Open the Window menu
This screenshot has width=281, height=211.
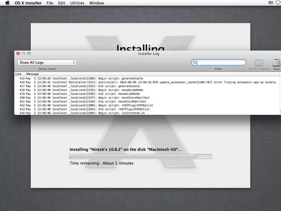coord(97,3)
